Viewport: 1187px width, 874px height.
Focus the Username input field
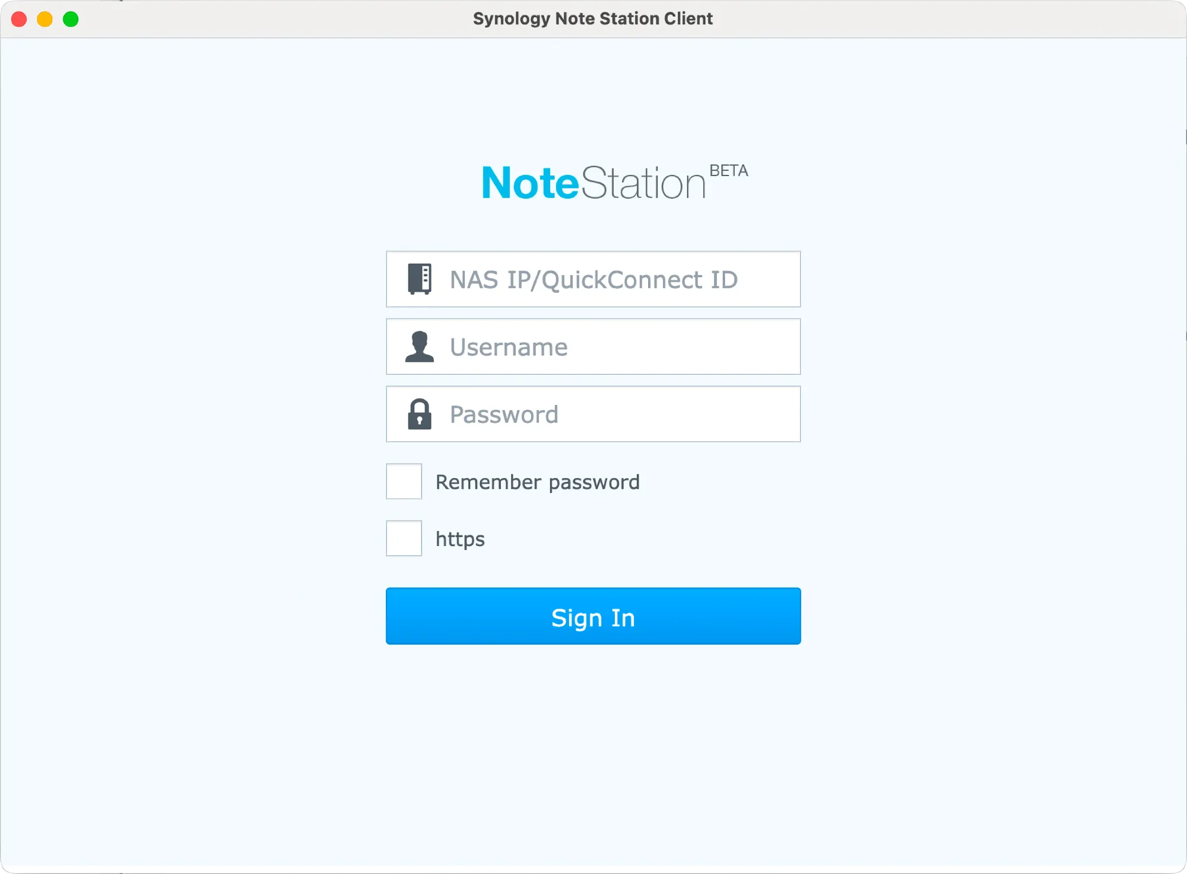coord(593,347)
